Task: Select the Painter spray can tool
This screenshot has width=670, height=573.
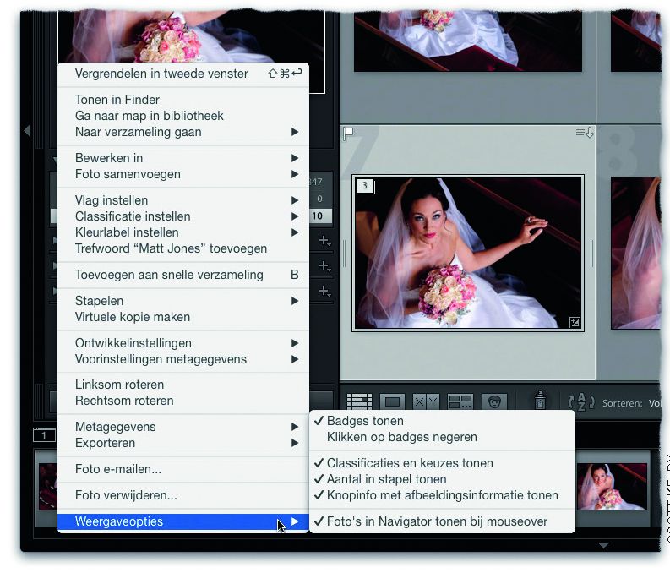Action: 538,402
